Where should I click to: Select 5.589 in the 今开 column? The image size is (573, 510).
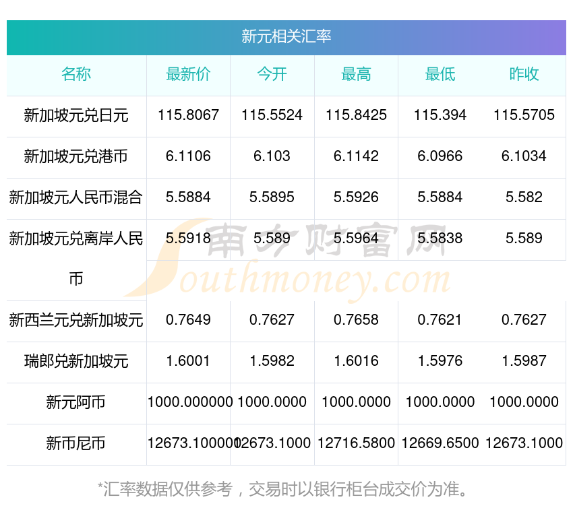pos(272,238)
